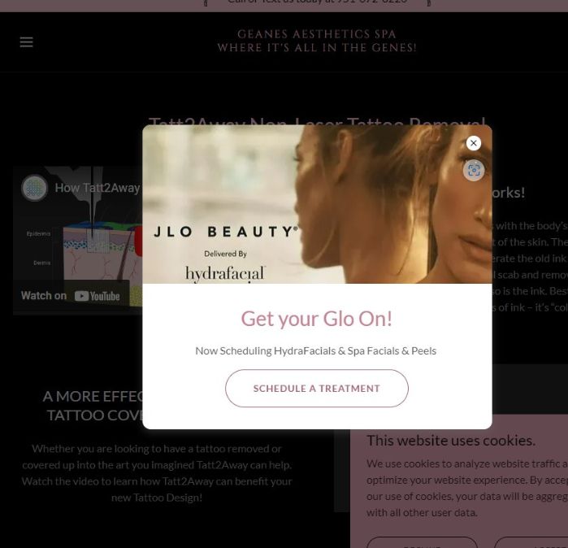Image resolution: width=568 pixels, height=548 pixels.
Task: Click 'Whether you are looking to have' paragraph
Action: coord(157,473)
